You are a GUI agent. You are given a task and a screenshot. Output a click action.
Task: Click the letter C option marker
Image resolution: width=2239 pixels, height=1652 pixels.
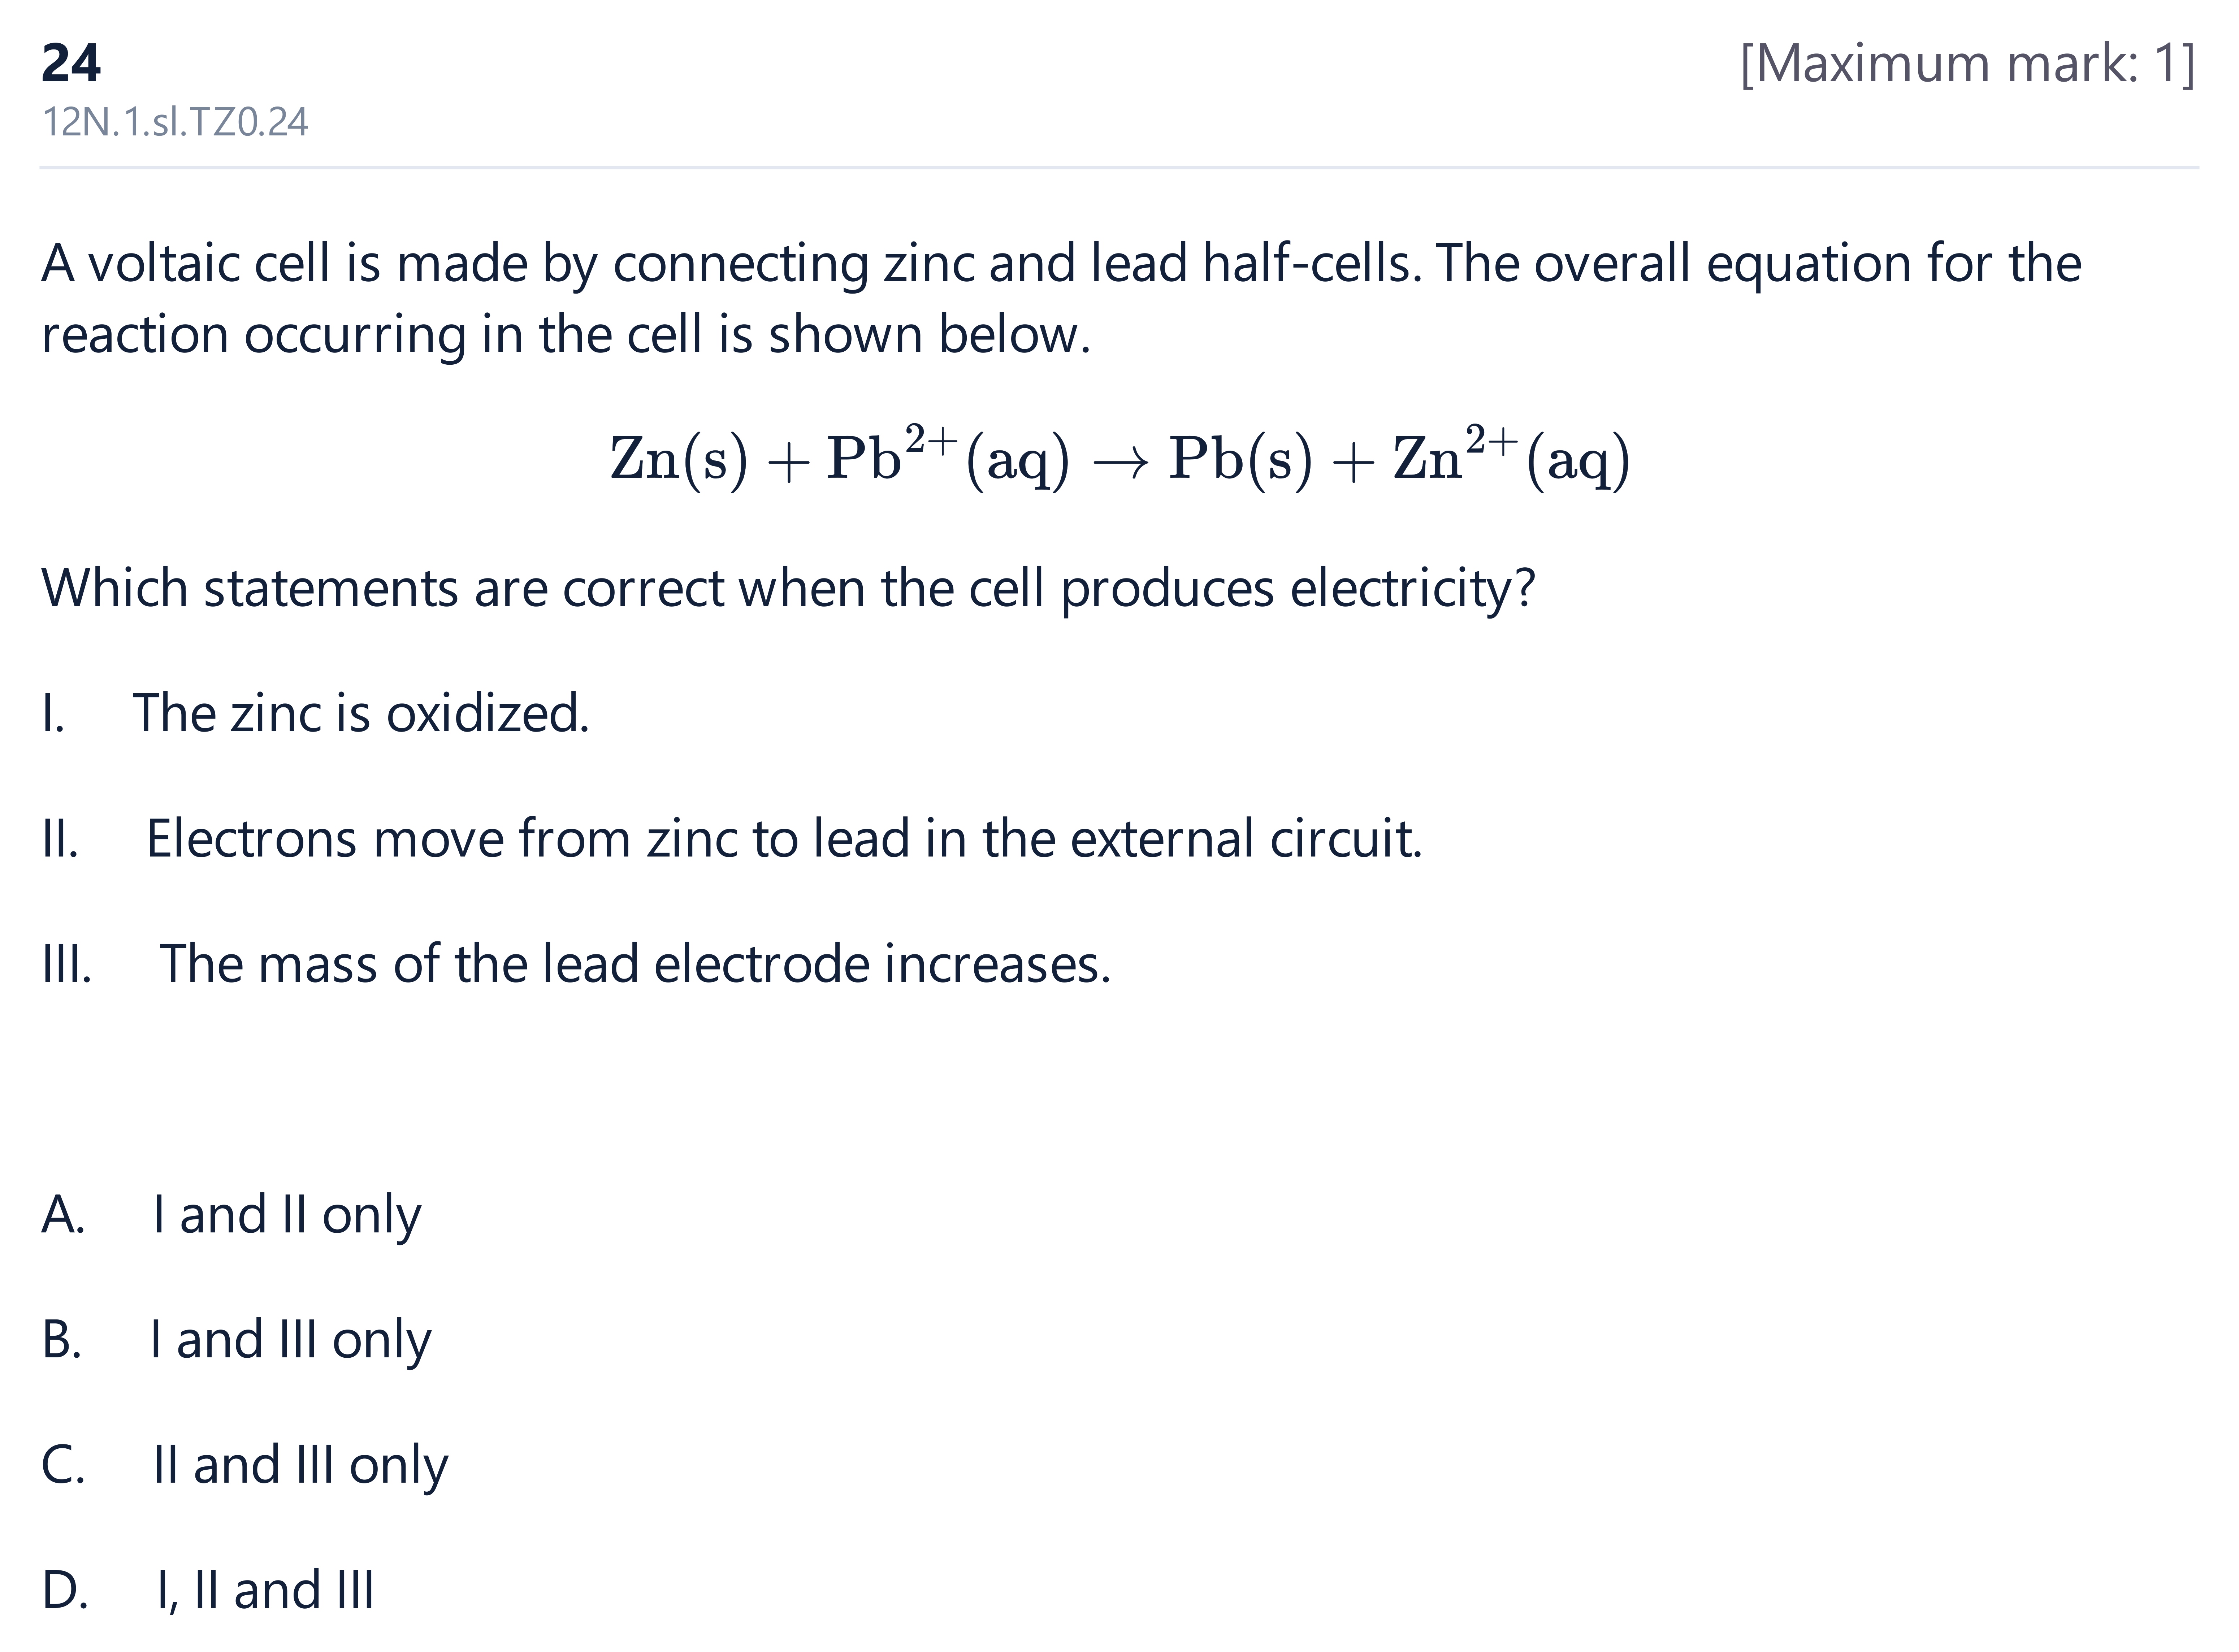63,1466
